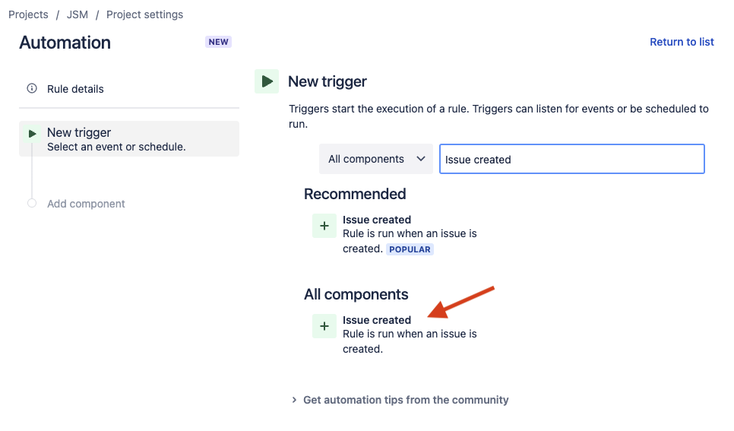
Task: Click the Return to list link
Action: coord(682,42)
